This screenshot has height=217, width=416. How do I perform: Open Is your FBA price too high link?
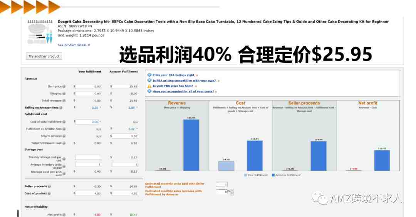(173, 86)
